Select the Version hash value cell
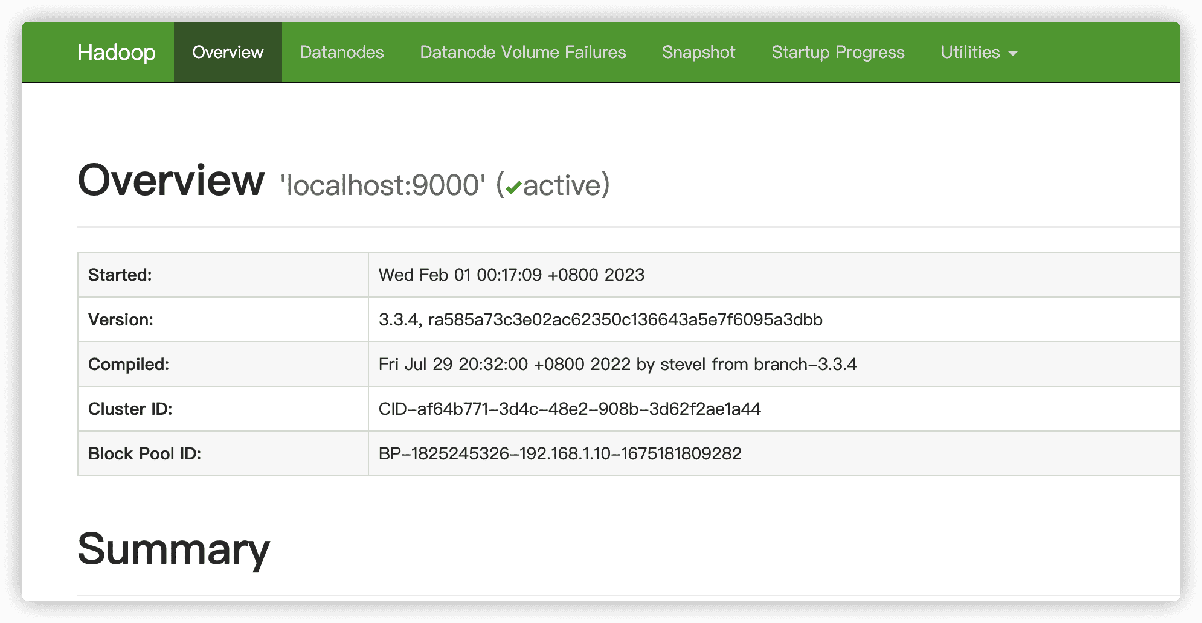The image size is (1202, 623). (774, 320)
